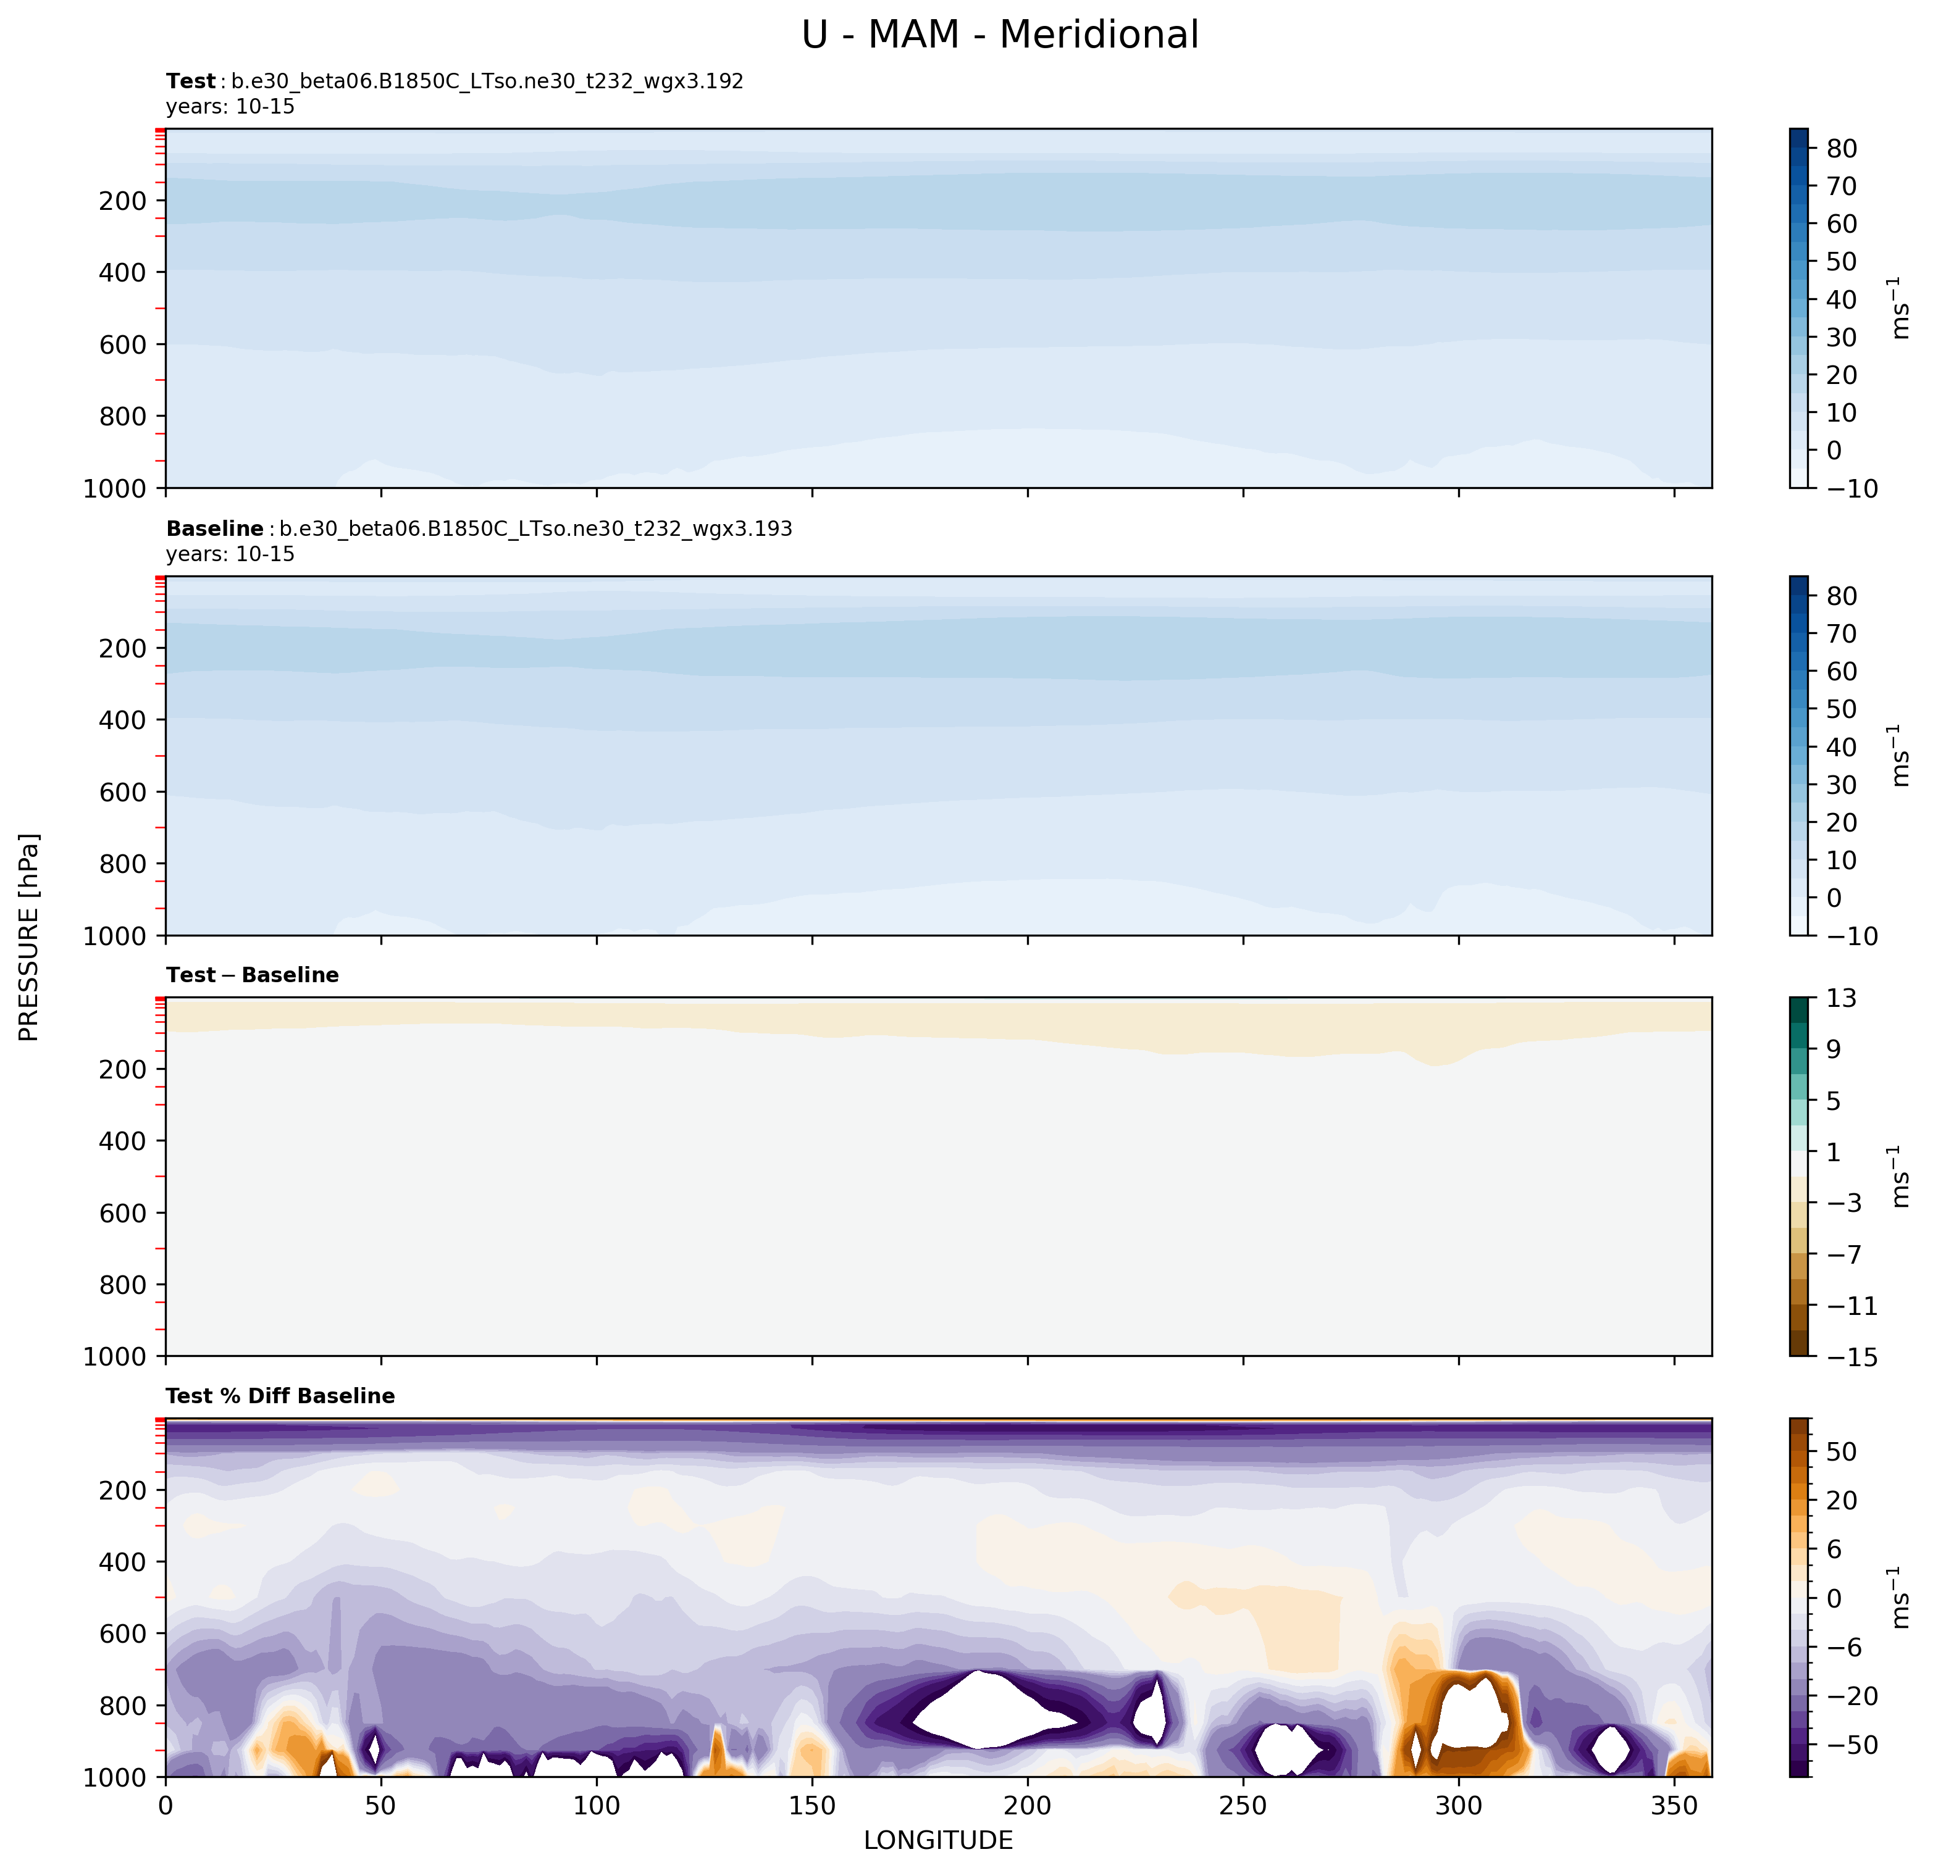The height and width of the screenshot is (1873, 1933).
Task: Click the PRESSURE [hPa] y-axis label
Action: 30,938
